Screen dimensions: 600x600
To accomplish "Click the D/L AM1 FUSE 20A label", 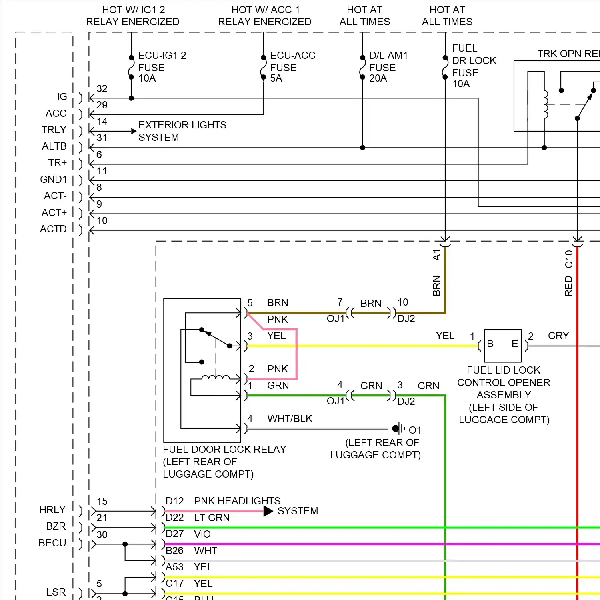I will pos(388,67).
